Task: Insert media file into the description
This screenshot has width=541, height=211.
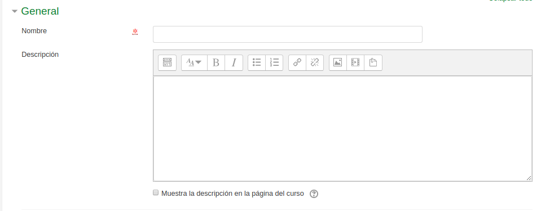Action: pyautogui.click(x=355, y=62)
